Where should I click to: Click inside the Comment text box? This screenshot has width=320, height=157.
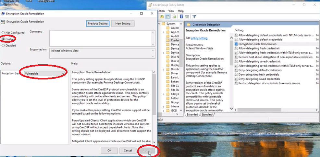coord(102,38)
